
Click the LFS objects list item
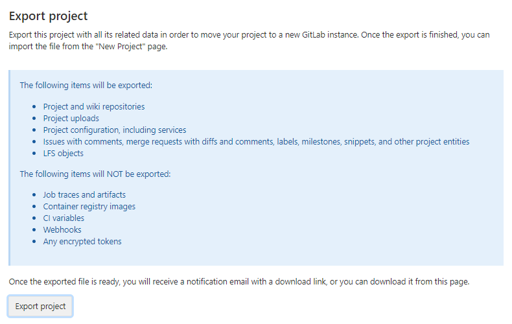pos(64,154)
